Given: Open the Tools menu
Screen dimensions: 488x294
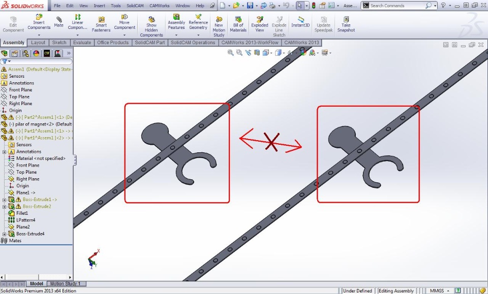Looking at the screenshot, I should (116, 6).
